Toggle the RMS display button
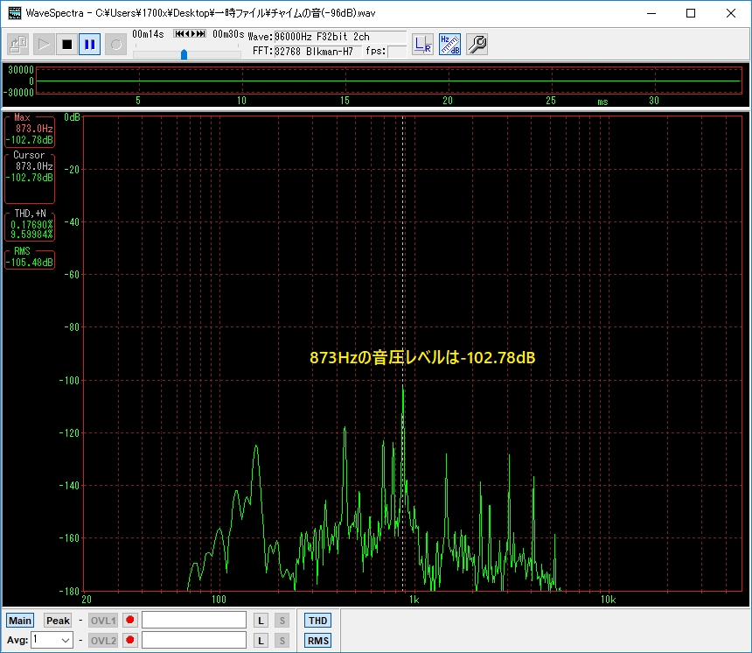The width and height of the screenshot is (752, 653). (317, 640)
